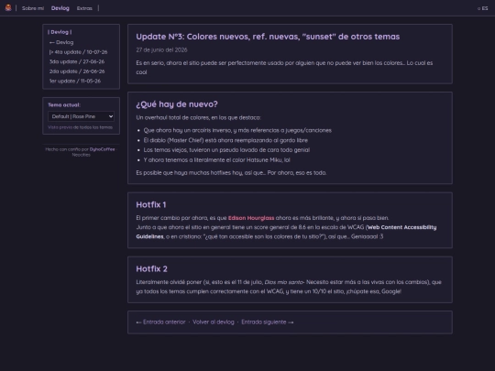
Task: Open the Tema actual theme dropdown
Action: pos(82,116)
